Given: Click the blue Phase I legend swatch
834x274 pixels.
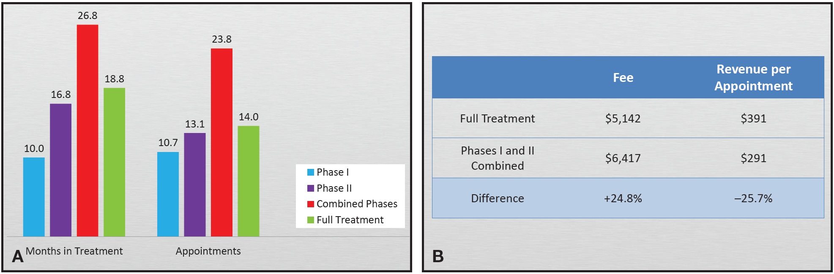Looking at the screenshot, I should click(x=311, y=172).
